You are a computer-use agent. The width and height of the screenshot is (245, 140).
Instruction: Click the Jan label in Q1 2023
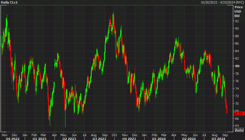25,135
